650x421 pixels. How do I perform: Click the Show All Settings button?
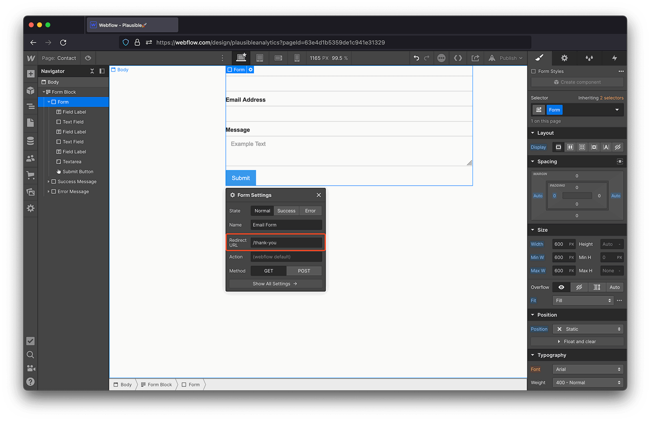(x=275, y=283)
